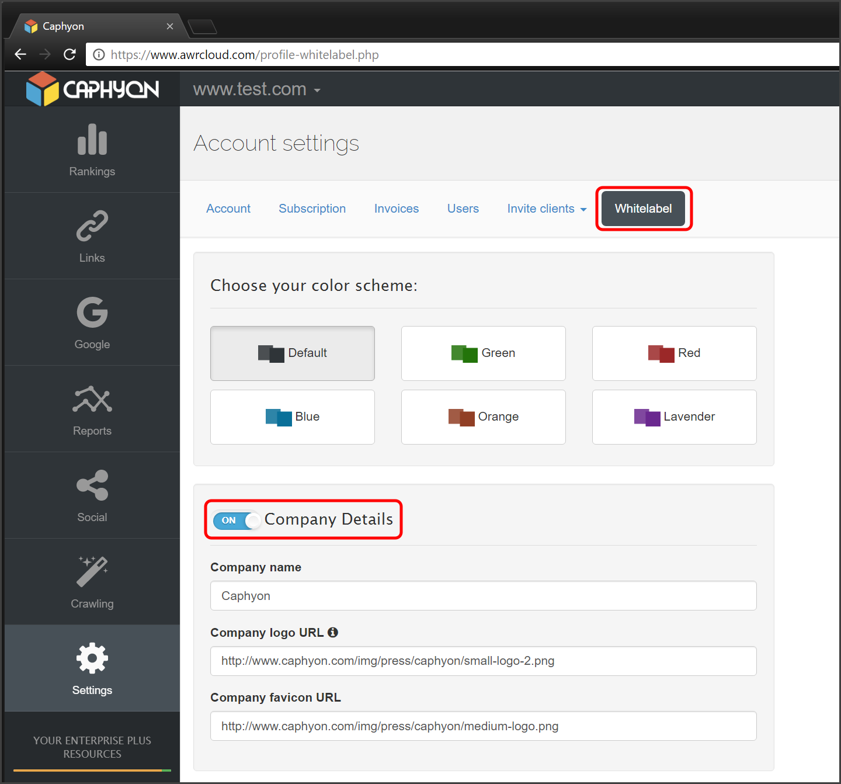View site information icon in address bar
This screenshot has width=841, height=784.
click(99, 54)
